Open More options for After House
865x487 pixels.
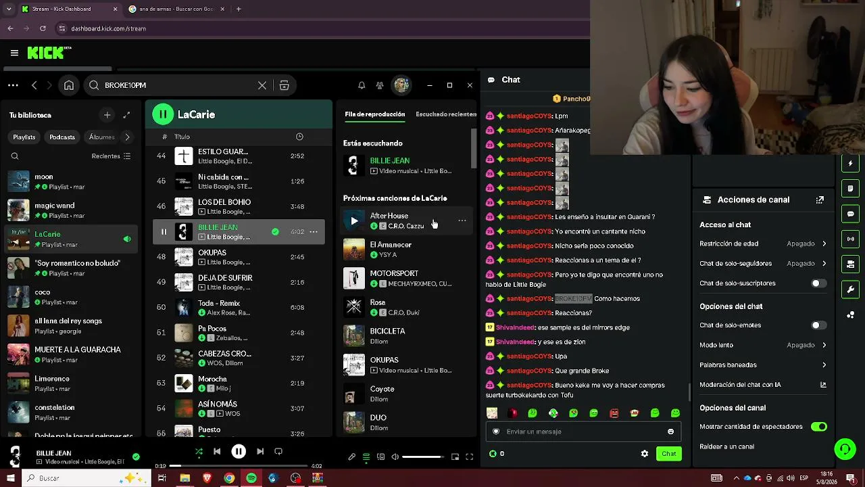click(462, 221)
